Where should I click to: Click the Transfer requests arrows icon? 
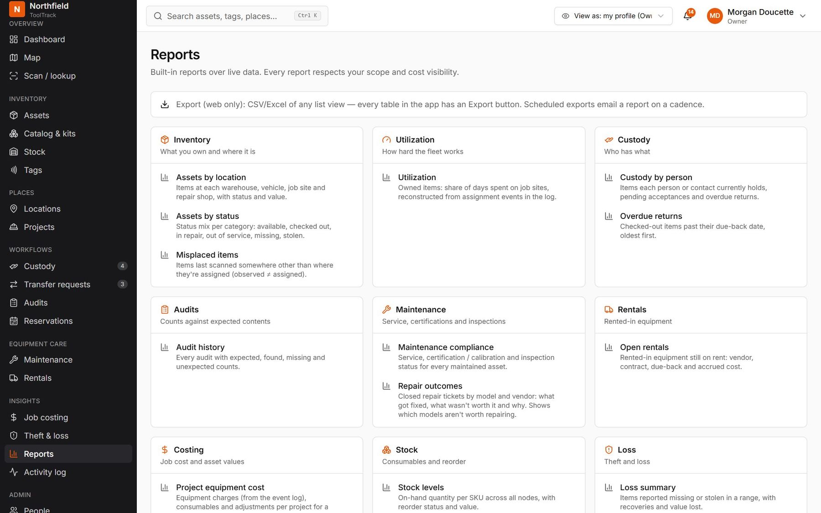14,285
